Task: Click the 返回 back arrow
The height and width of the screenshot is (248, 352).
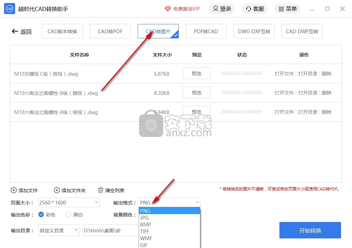Action: (15, 31)
